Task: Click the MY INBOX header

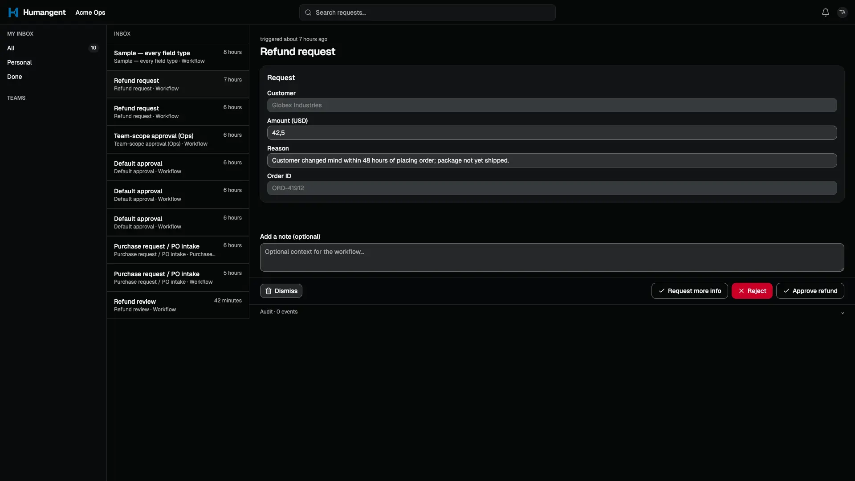Action: click(x=20, y=34)
